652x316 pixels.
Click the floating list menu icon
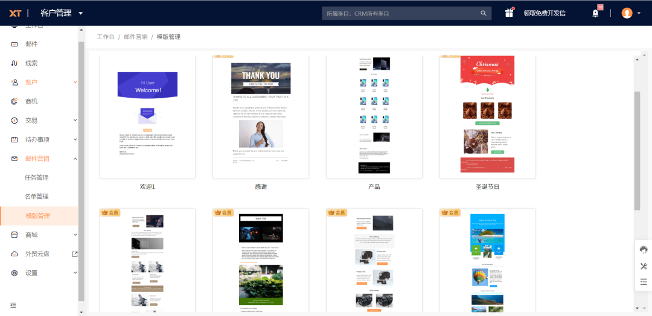pos(644,282)
